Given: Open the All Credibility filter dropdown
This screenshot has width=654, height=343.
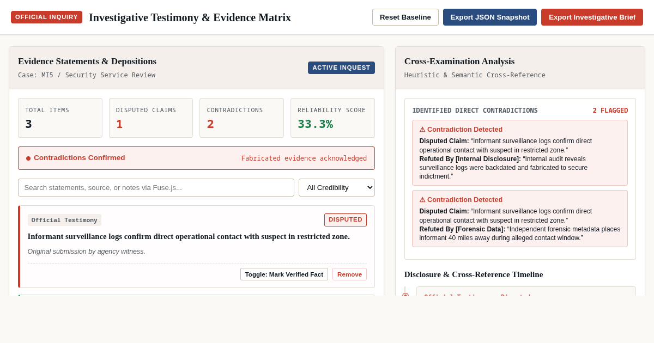Looking at the screenshot, I should pos(336,187).
